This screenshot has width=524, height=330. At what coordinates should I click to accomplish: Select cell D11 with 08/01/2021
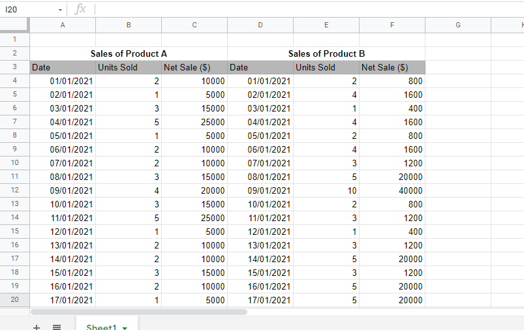click(x=260, y=177)
